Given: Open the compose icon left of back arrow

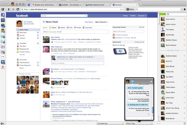Looking at the screenshot, I should [3, 9].
